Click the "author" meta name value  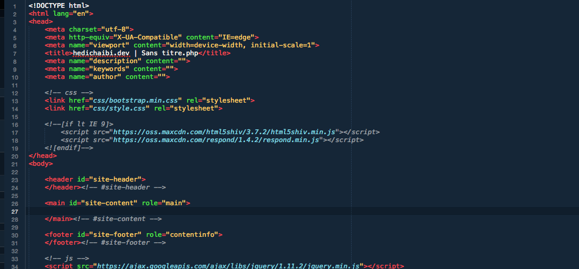pyautogui.click(x=105, y=77)
